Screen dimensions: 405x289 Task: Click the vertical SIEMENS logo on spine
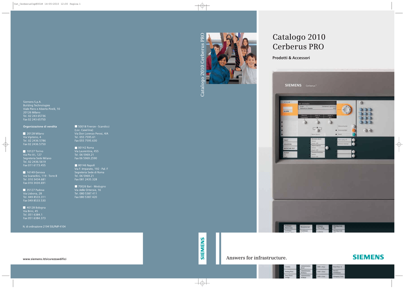pyautogui.click(x=202, y=248)
